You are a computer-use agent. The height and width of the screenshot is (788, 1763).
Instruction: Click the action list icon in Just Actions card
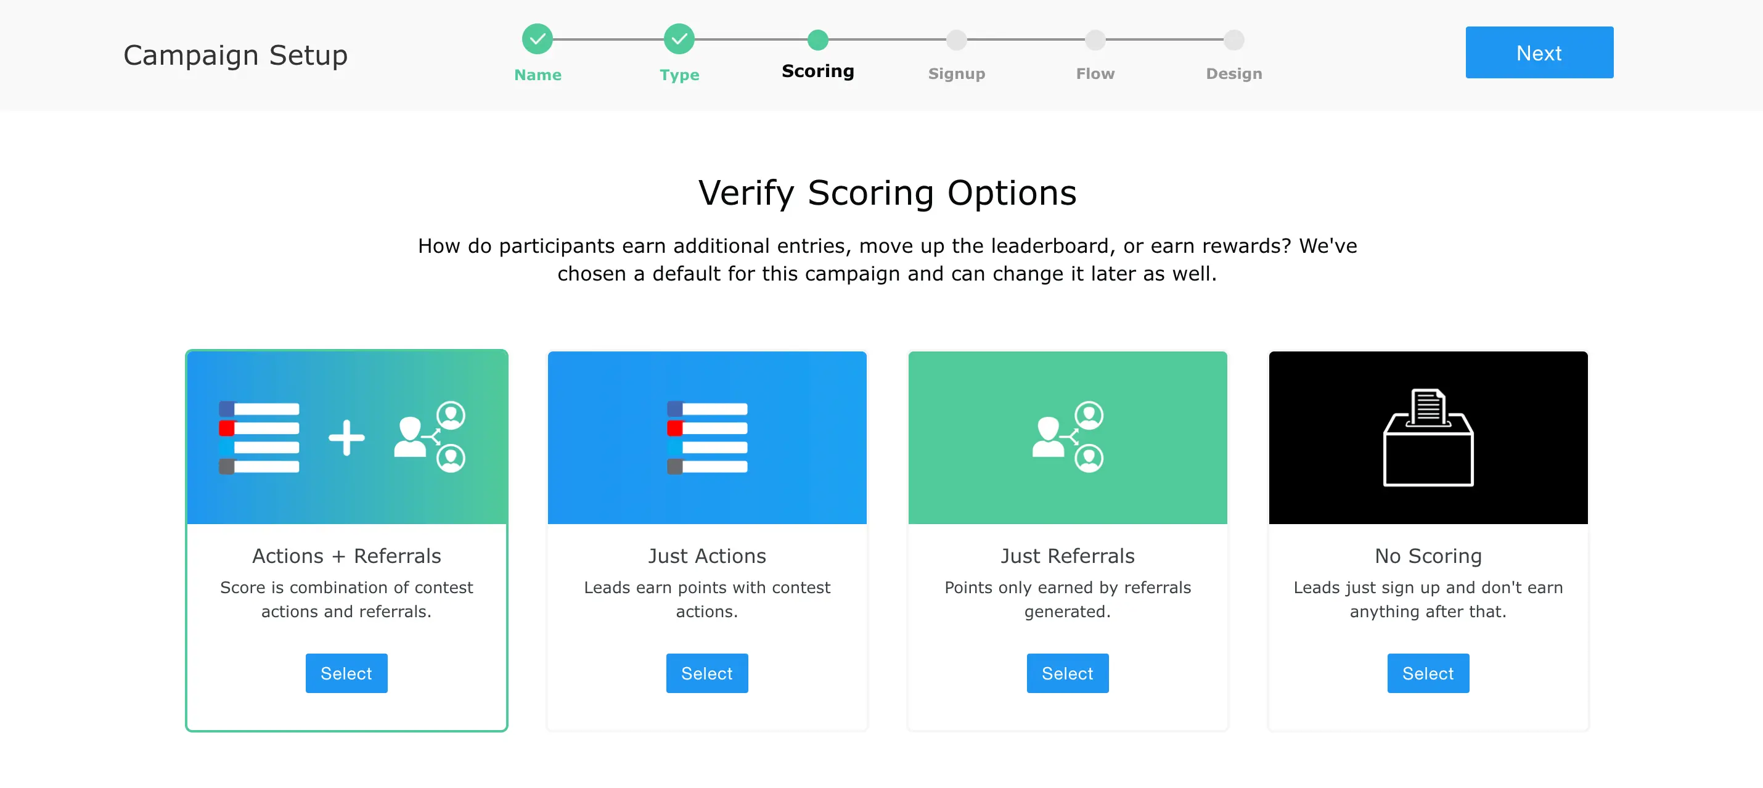coord(707,438)
